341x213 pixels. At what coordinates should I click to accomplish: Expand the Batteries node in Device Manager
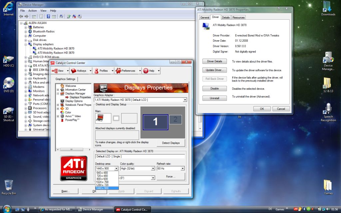(x=26, y=27)
